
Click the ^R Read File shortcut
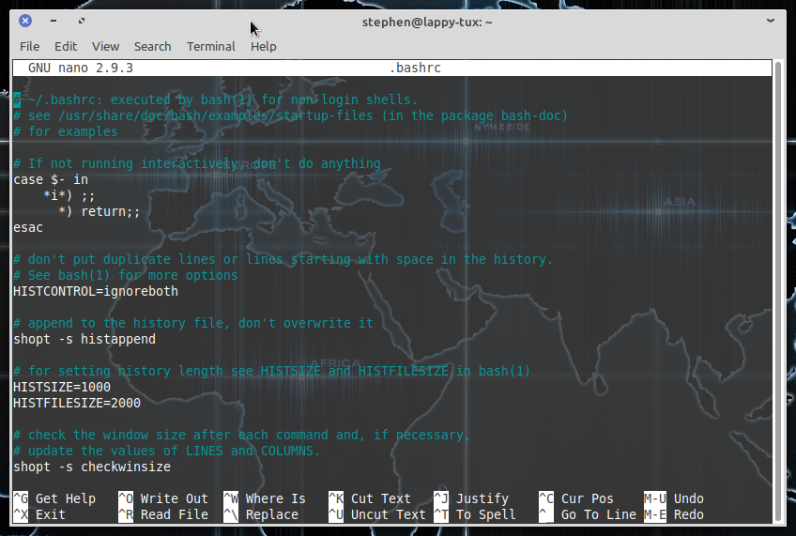163,514
